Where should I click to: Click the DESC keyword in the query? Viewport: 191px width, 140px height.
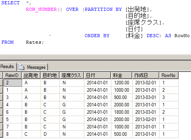pos(153,36)
